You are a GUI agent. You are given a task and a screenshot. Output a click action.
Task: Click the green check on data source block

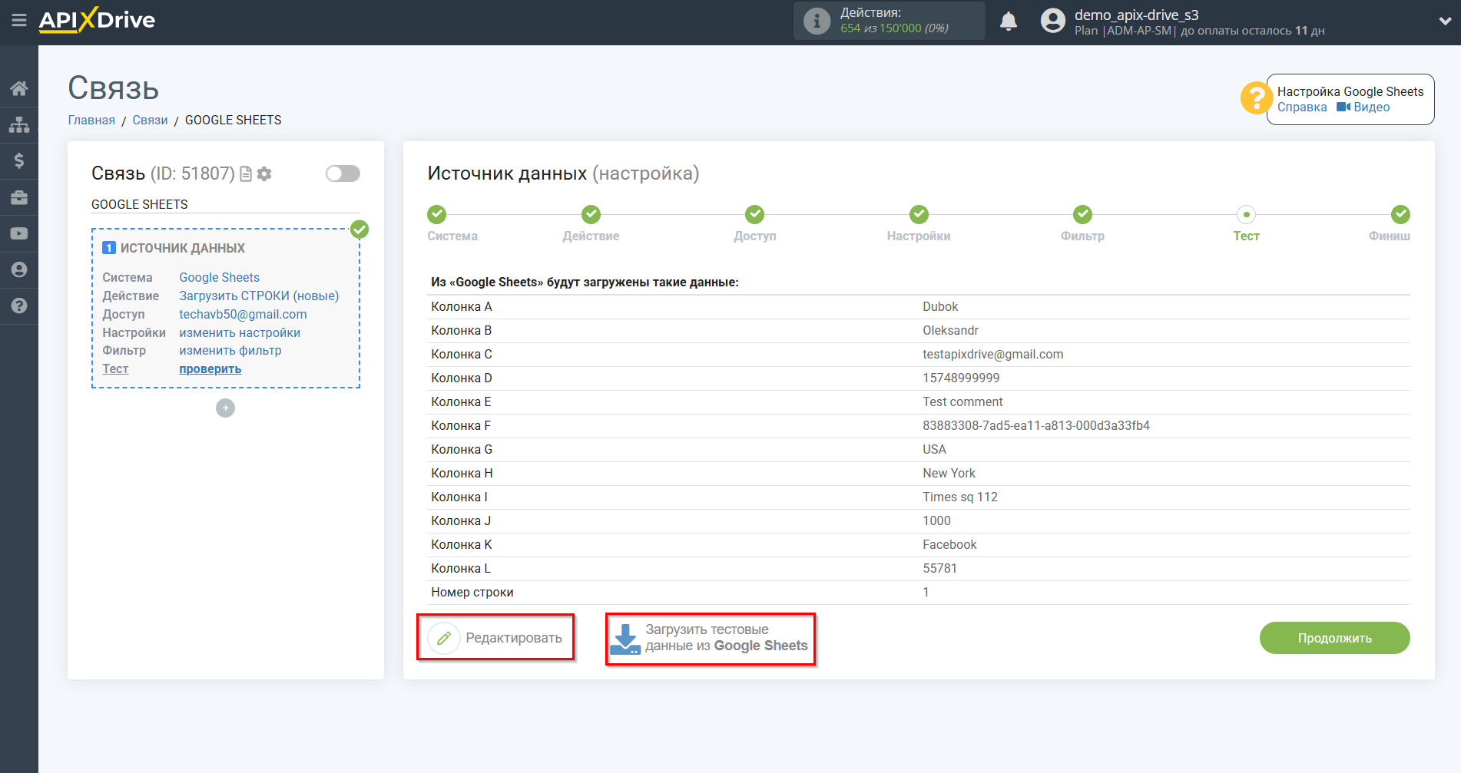pyautogui.click(x=359, y=230)
